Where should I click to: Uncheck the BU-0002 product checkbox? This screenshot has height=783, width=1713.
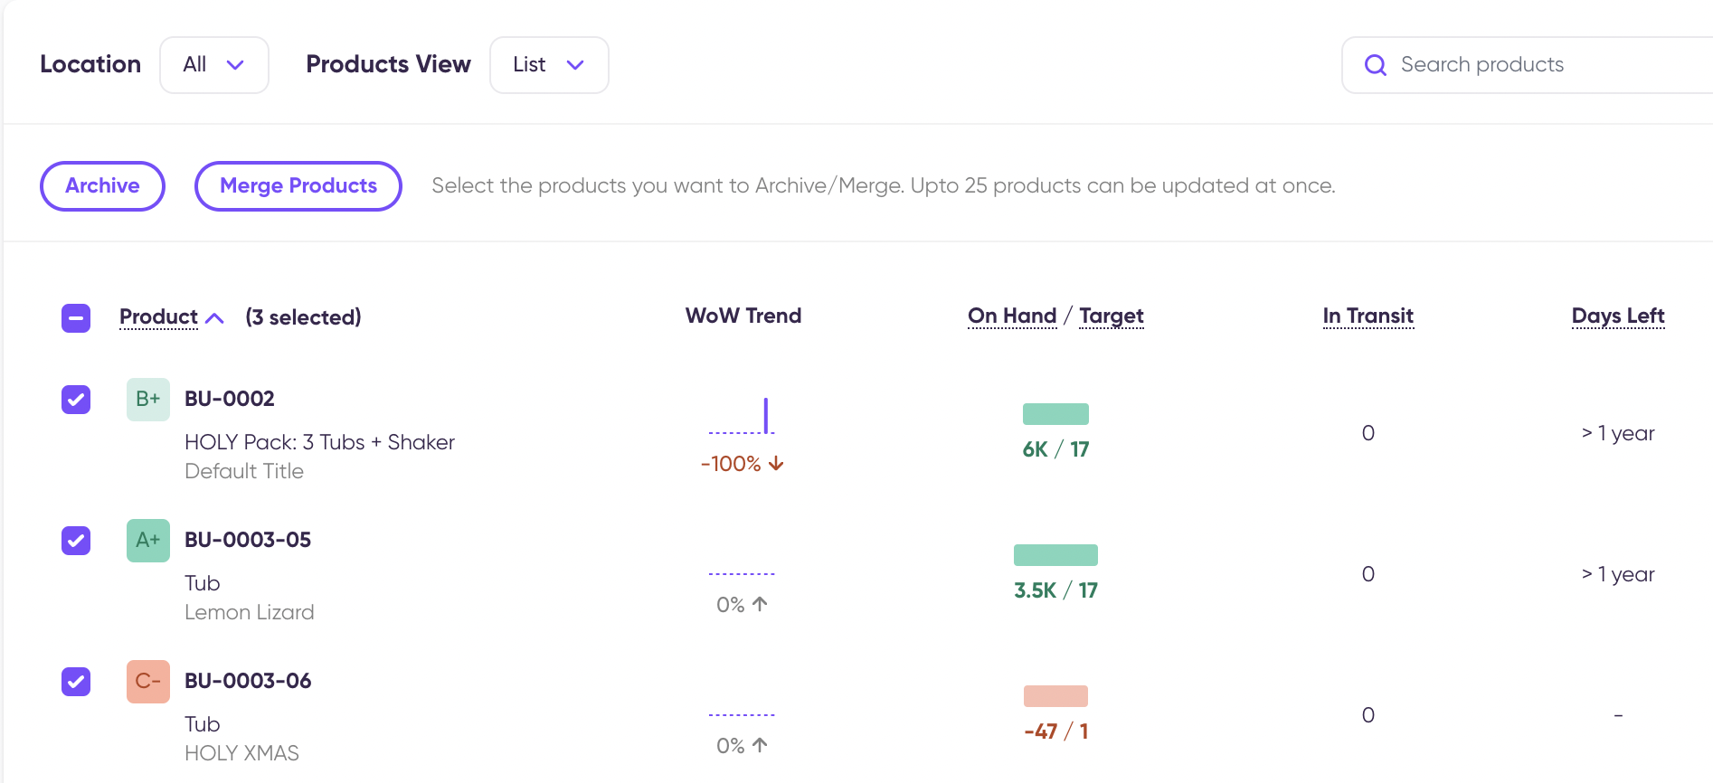(76, 399)
